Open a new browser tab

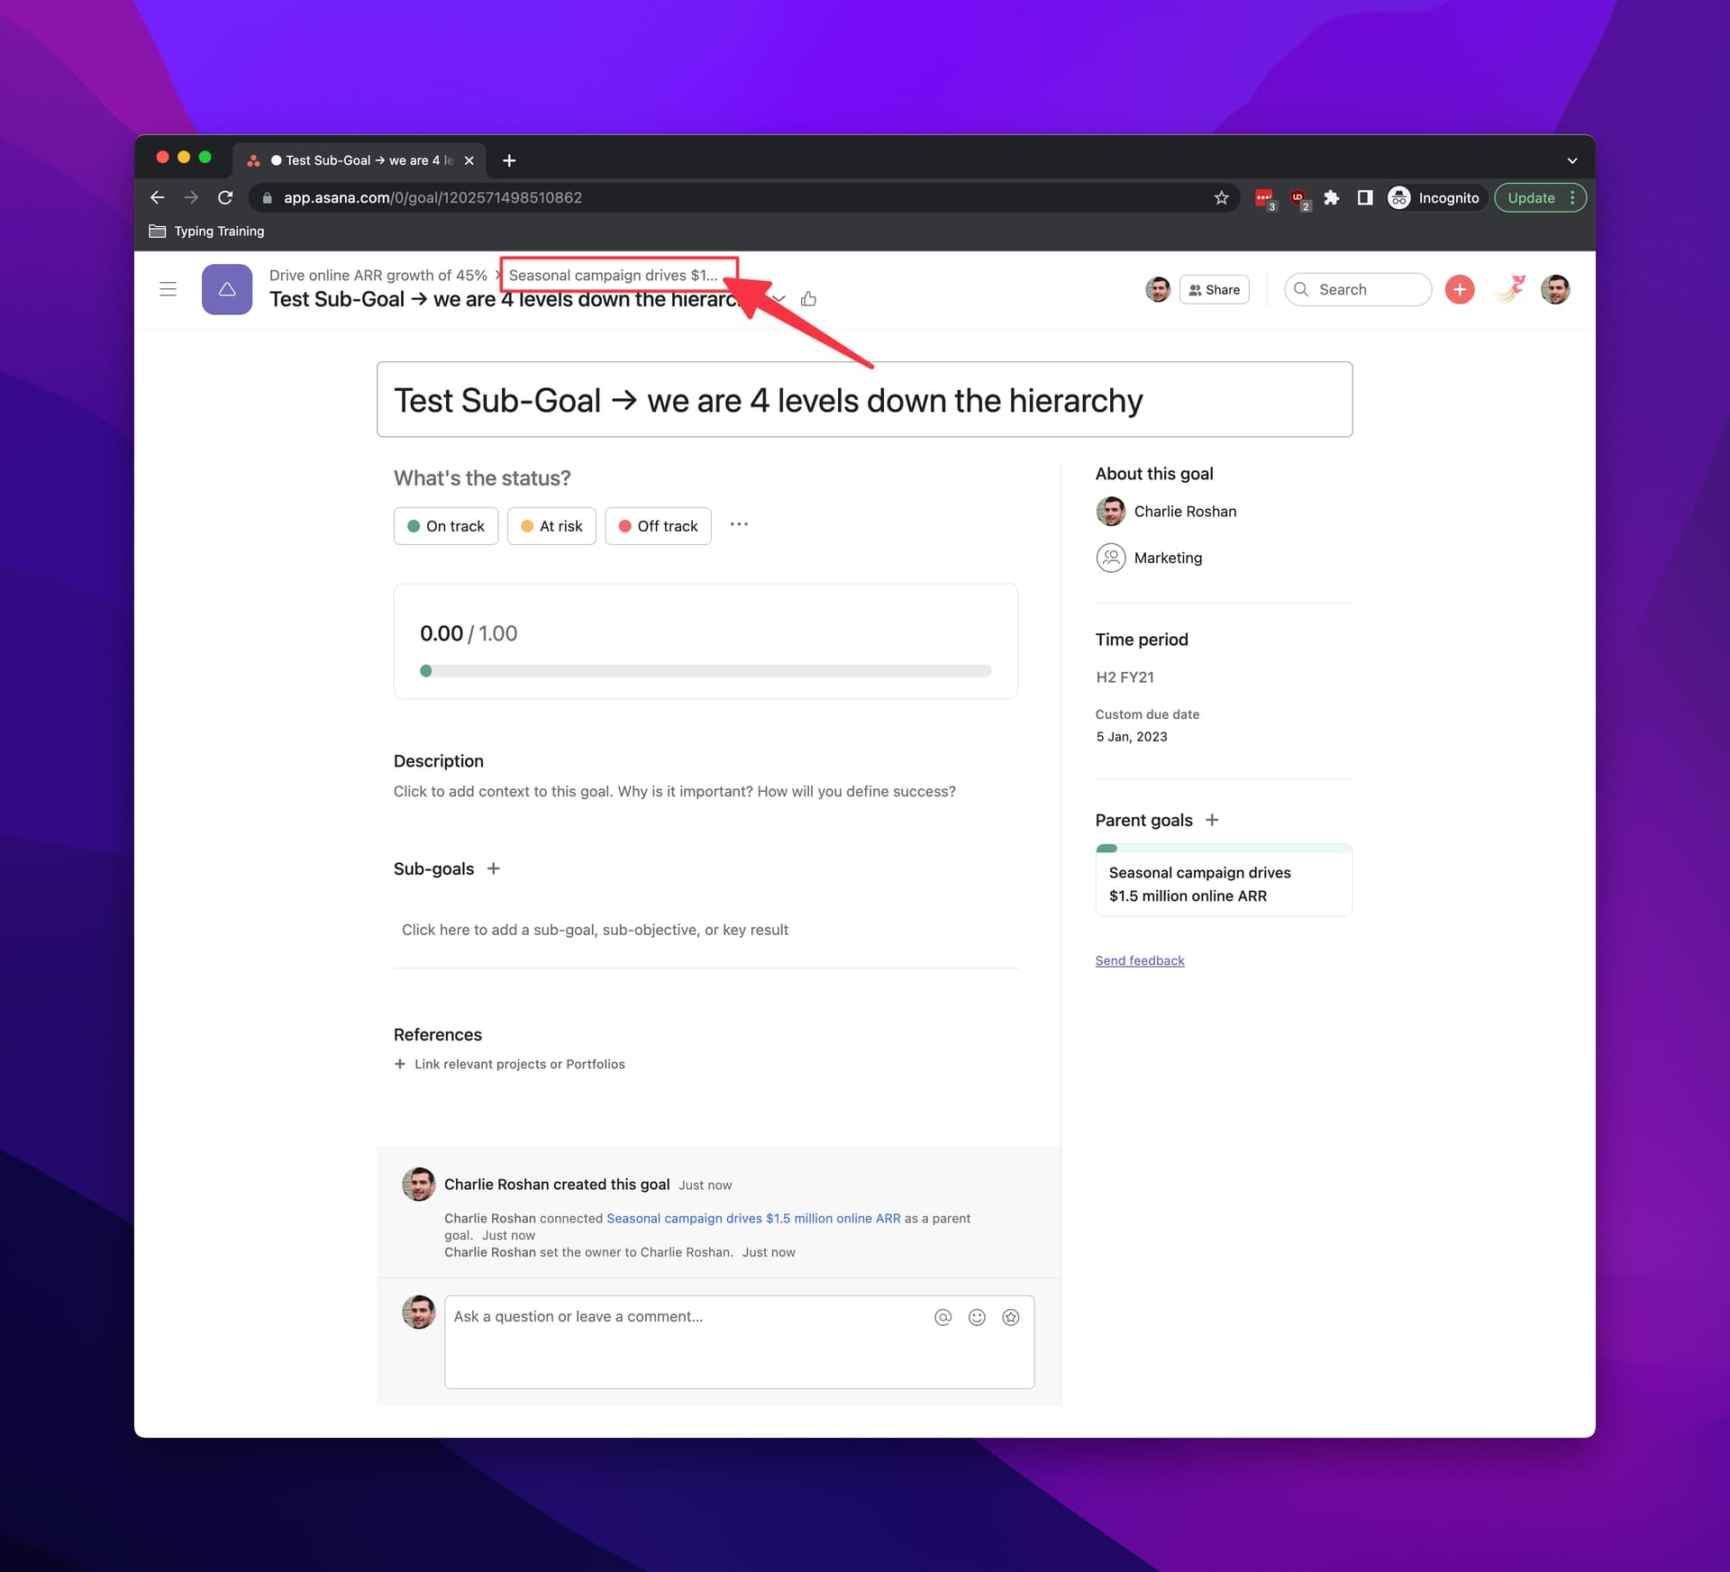509,160
